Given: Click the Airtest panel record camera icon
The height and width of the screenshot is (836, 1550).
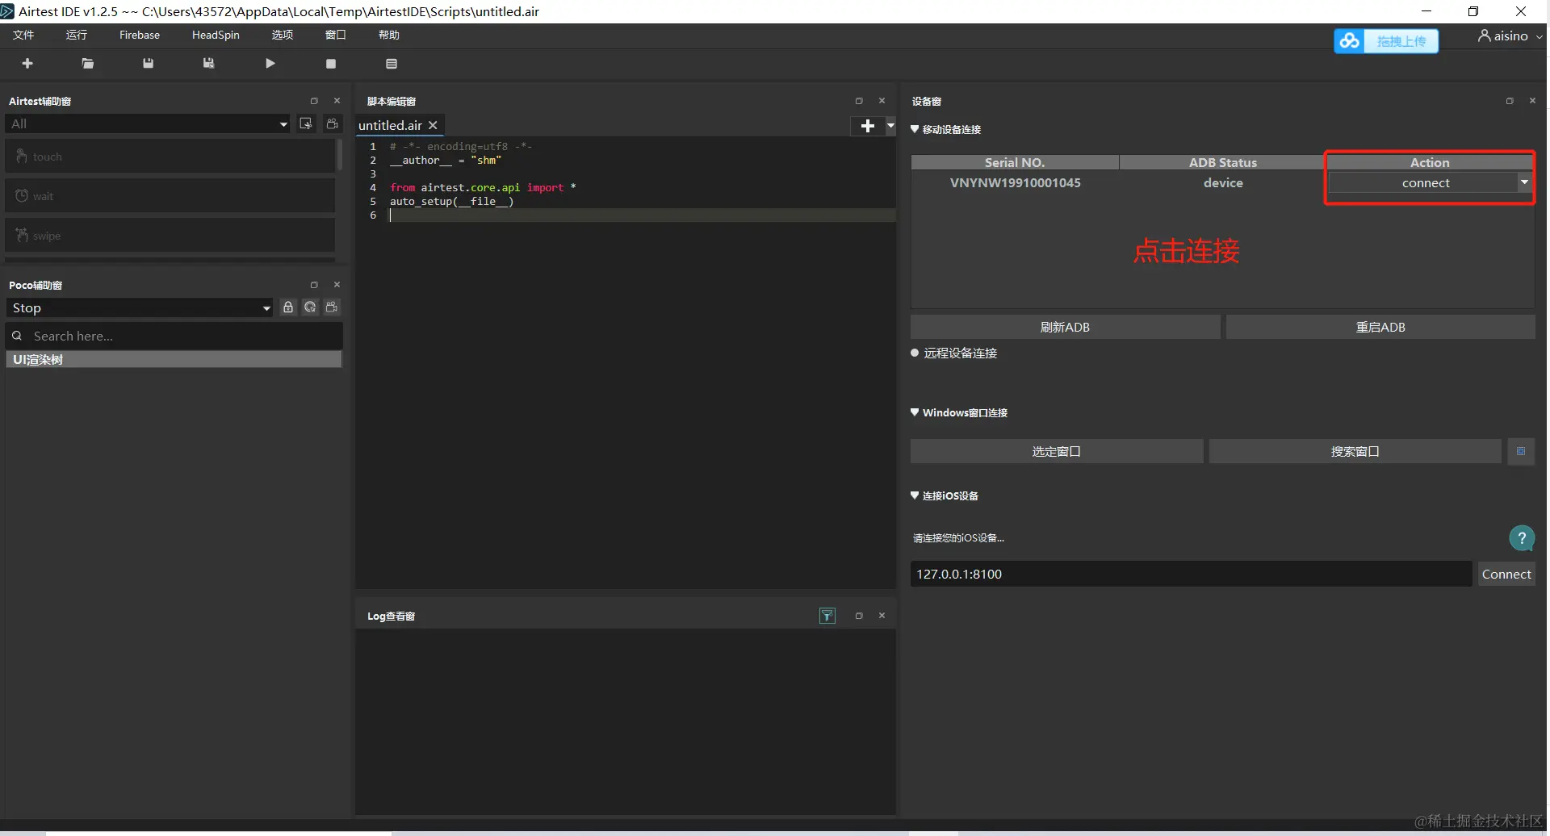Looking at the screenshot, I should (332, 123).
